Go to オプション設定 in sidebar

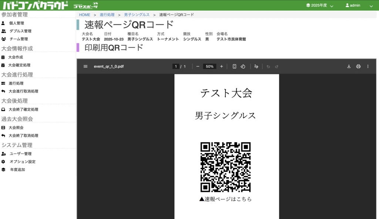click(22, 162)
